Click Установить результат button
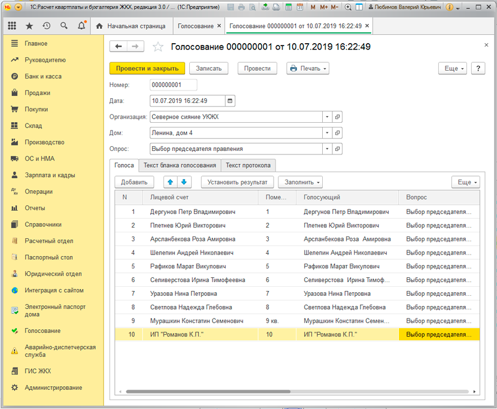Screen dimensions: 497x409 [x=238, y=182]
